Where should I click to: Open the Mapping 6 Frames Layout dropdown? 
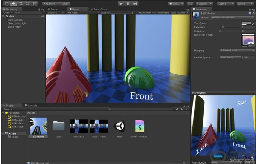237,50
